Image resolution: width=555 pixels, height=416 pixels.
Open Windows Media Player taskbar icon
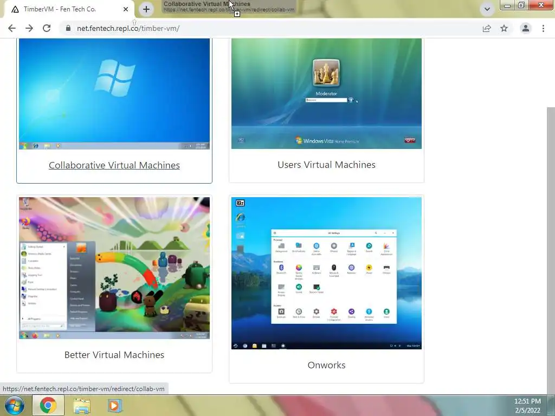click(114, 406)
